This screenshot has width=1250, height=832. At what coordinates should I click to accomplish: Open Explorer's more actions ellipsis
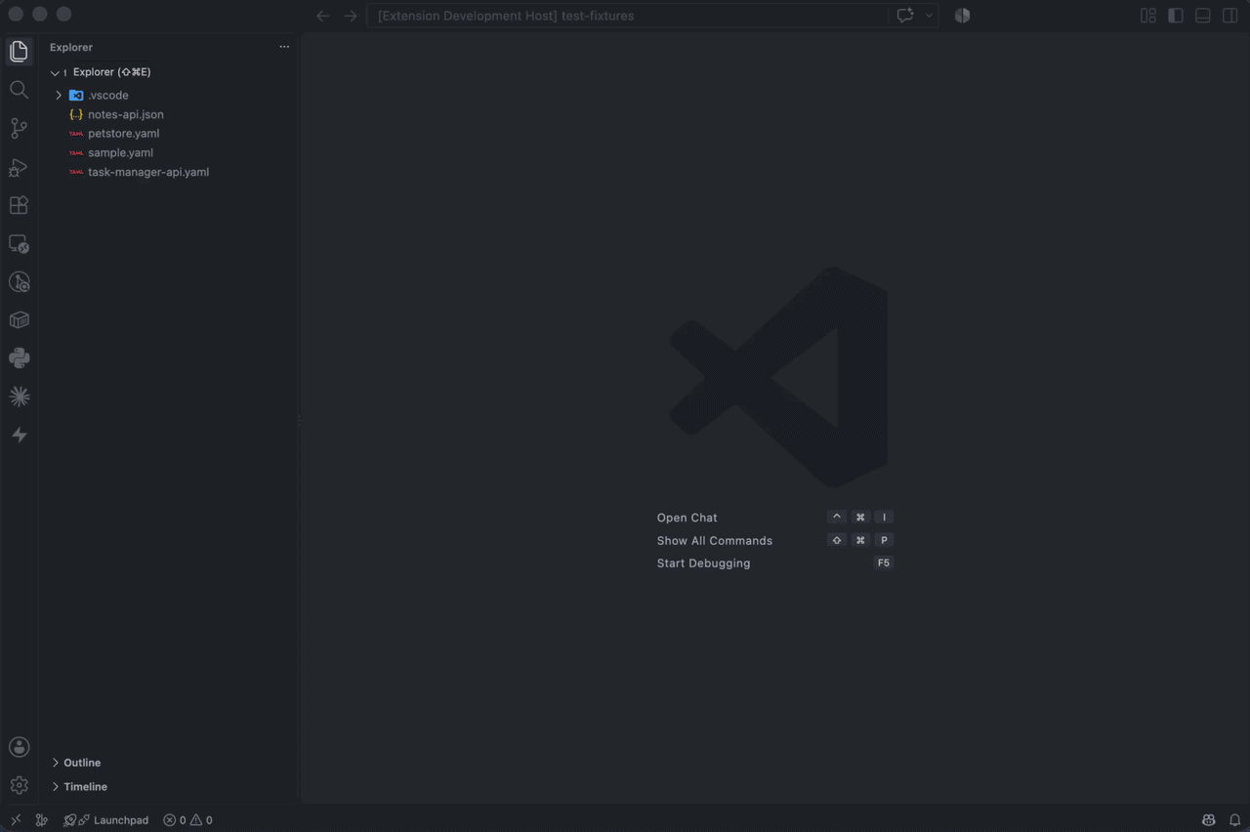click(284, 47)
